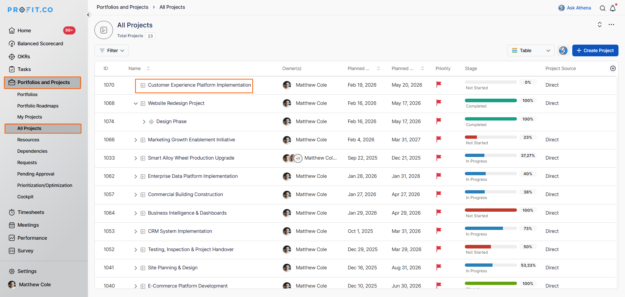The width and height of the screenshot is (625, 297).
Task: Expand the Design Phase row
Action: (144, 122)
